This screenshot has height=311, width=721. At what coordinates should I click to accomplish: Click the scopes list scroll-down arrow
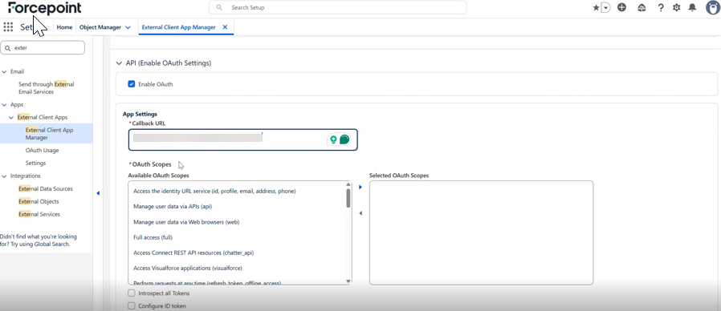point(348,281)
